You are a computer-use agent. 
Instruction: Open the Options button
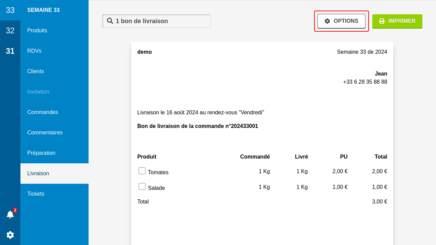(x=341, y=21)
